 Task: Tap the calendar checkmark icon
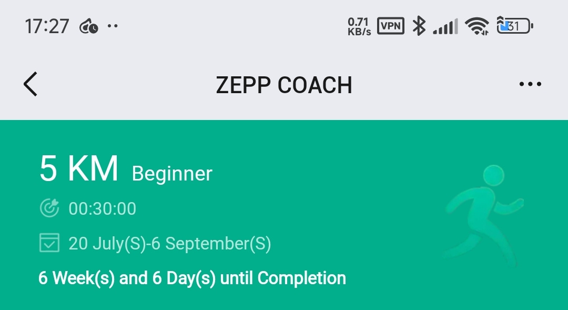(49, 243)
